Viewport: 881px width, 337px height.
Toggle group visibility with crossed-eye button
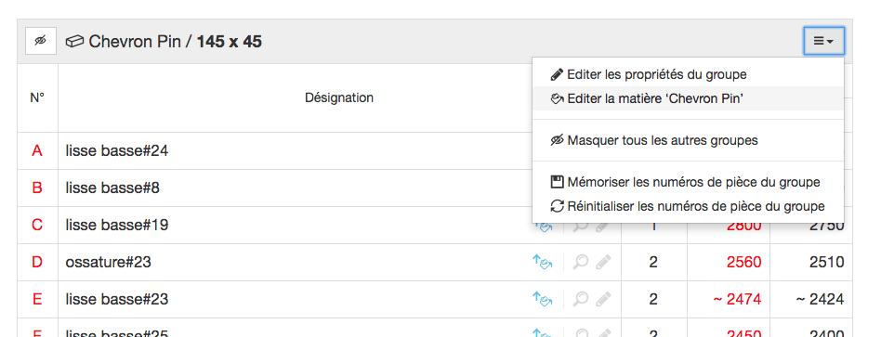point(41,41)
